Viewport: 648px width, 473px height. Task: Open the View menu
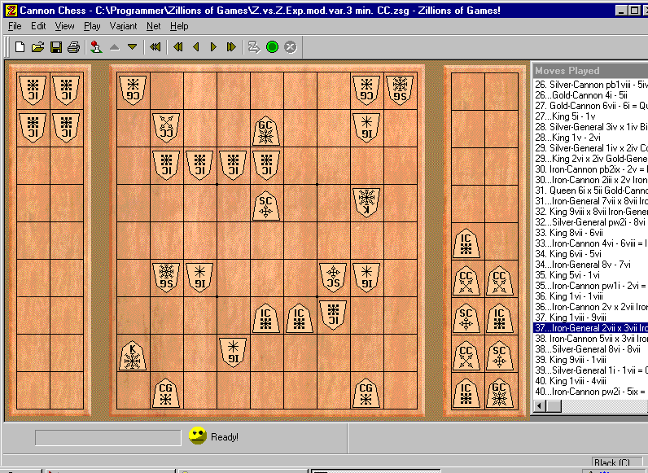coord(64,26)
